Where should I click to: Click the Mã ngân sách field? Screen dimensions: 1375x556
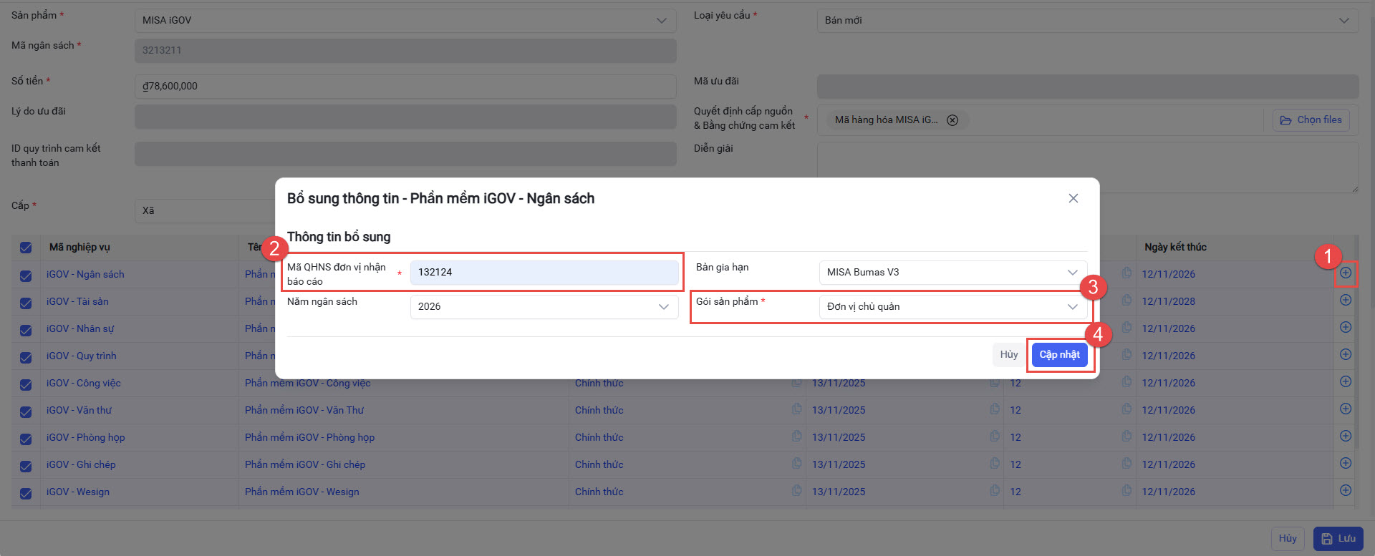click(405, 50)
